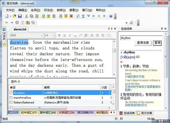Open the Help question mark icon

(111, 16)
